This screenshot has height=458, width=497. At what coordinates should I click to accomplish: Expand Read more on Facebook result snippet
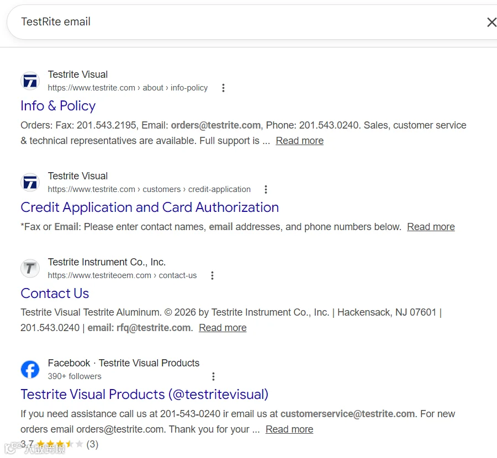click(289, 429)
